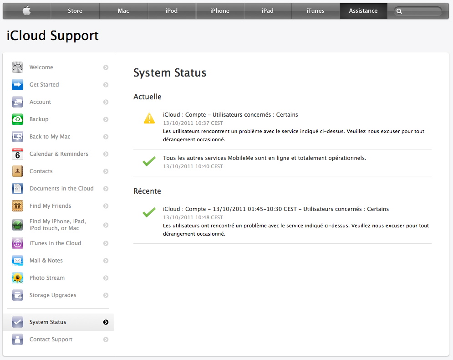
Task: Click the Documents in the Cloud icon
Action: (x=17, y=189)
